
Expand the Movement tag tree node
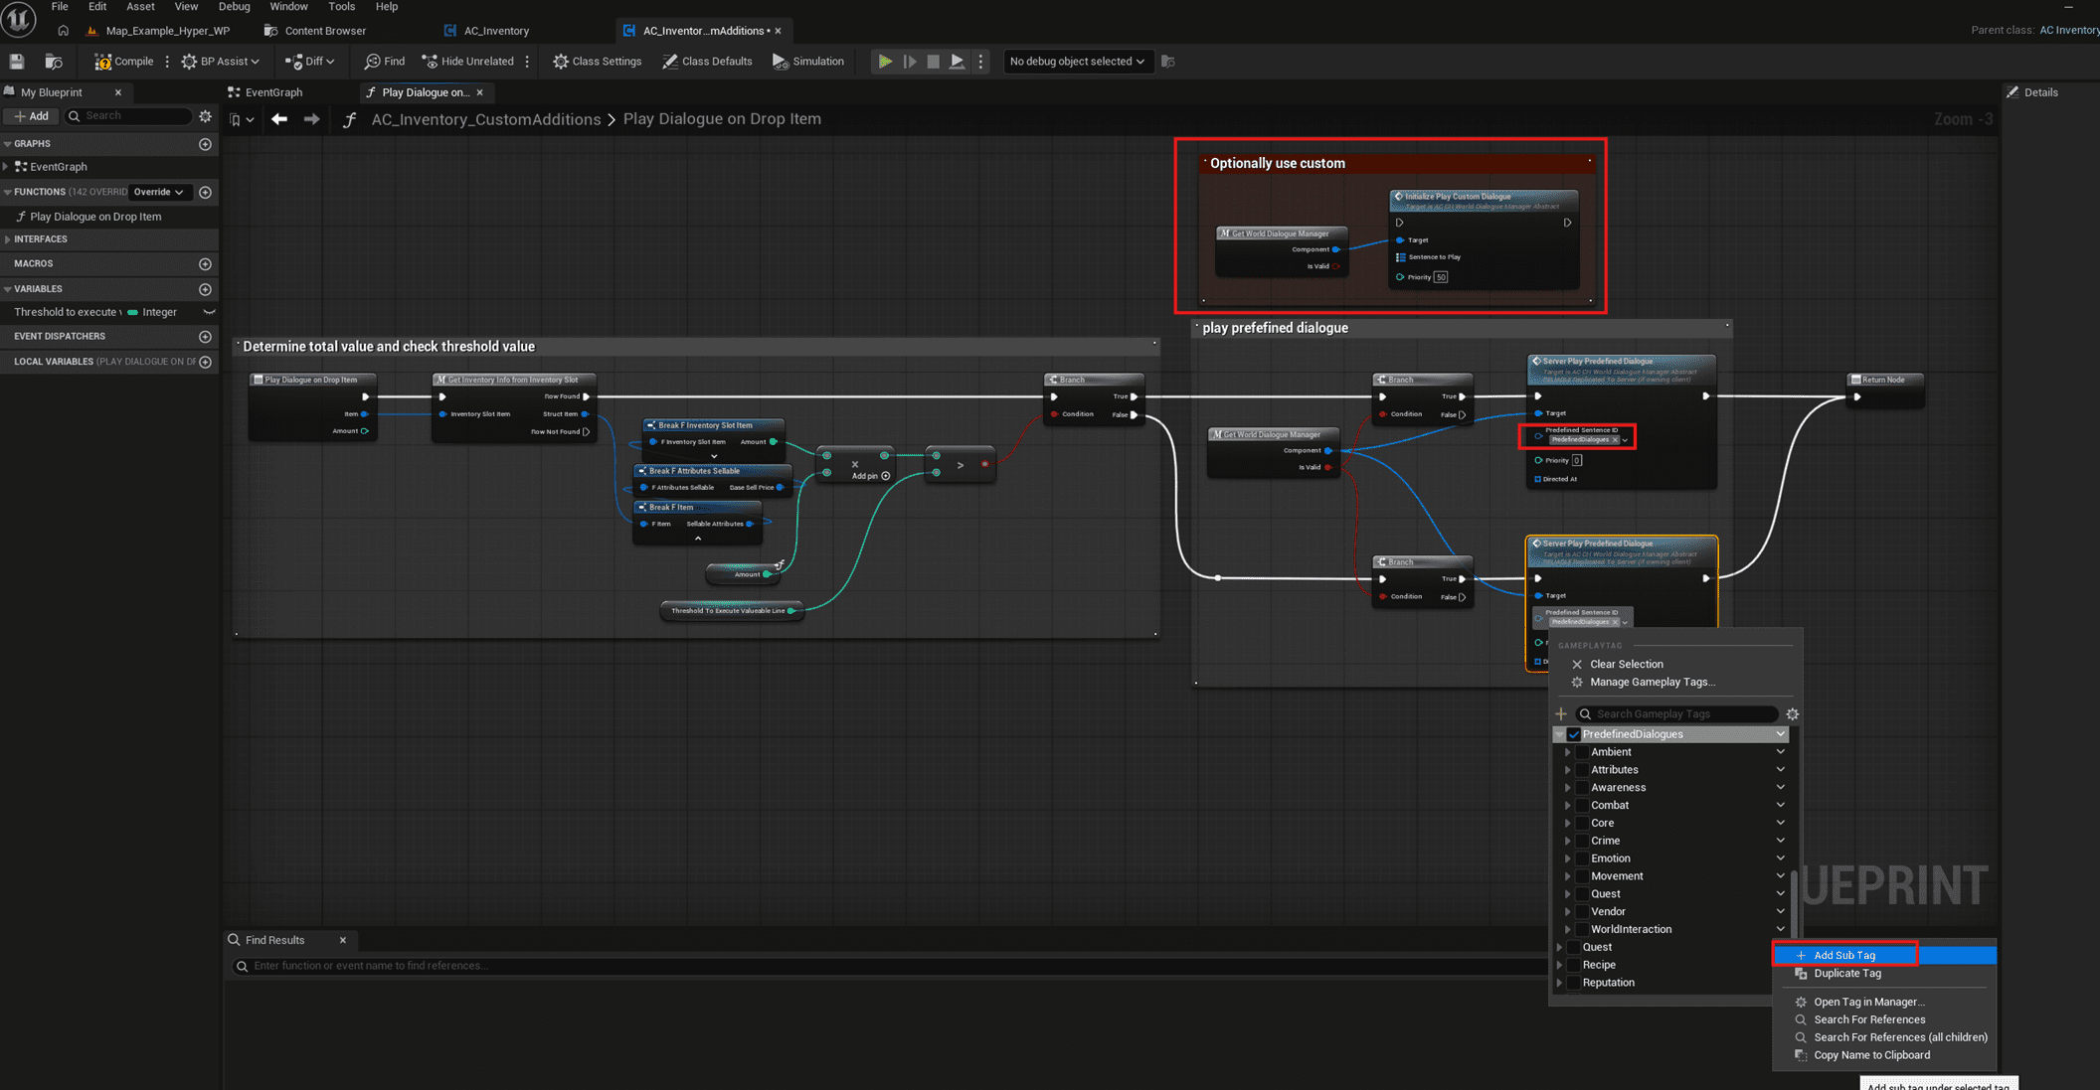pos(1568,876)
